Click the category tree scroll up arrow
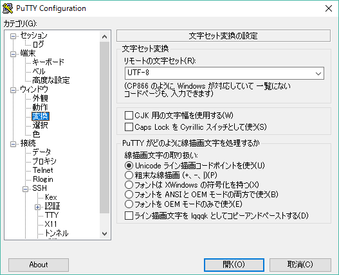The image size is (339, 275). point(104,37)
